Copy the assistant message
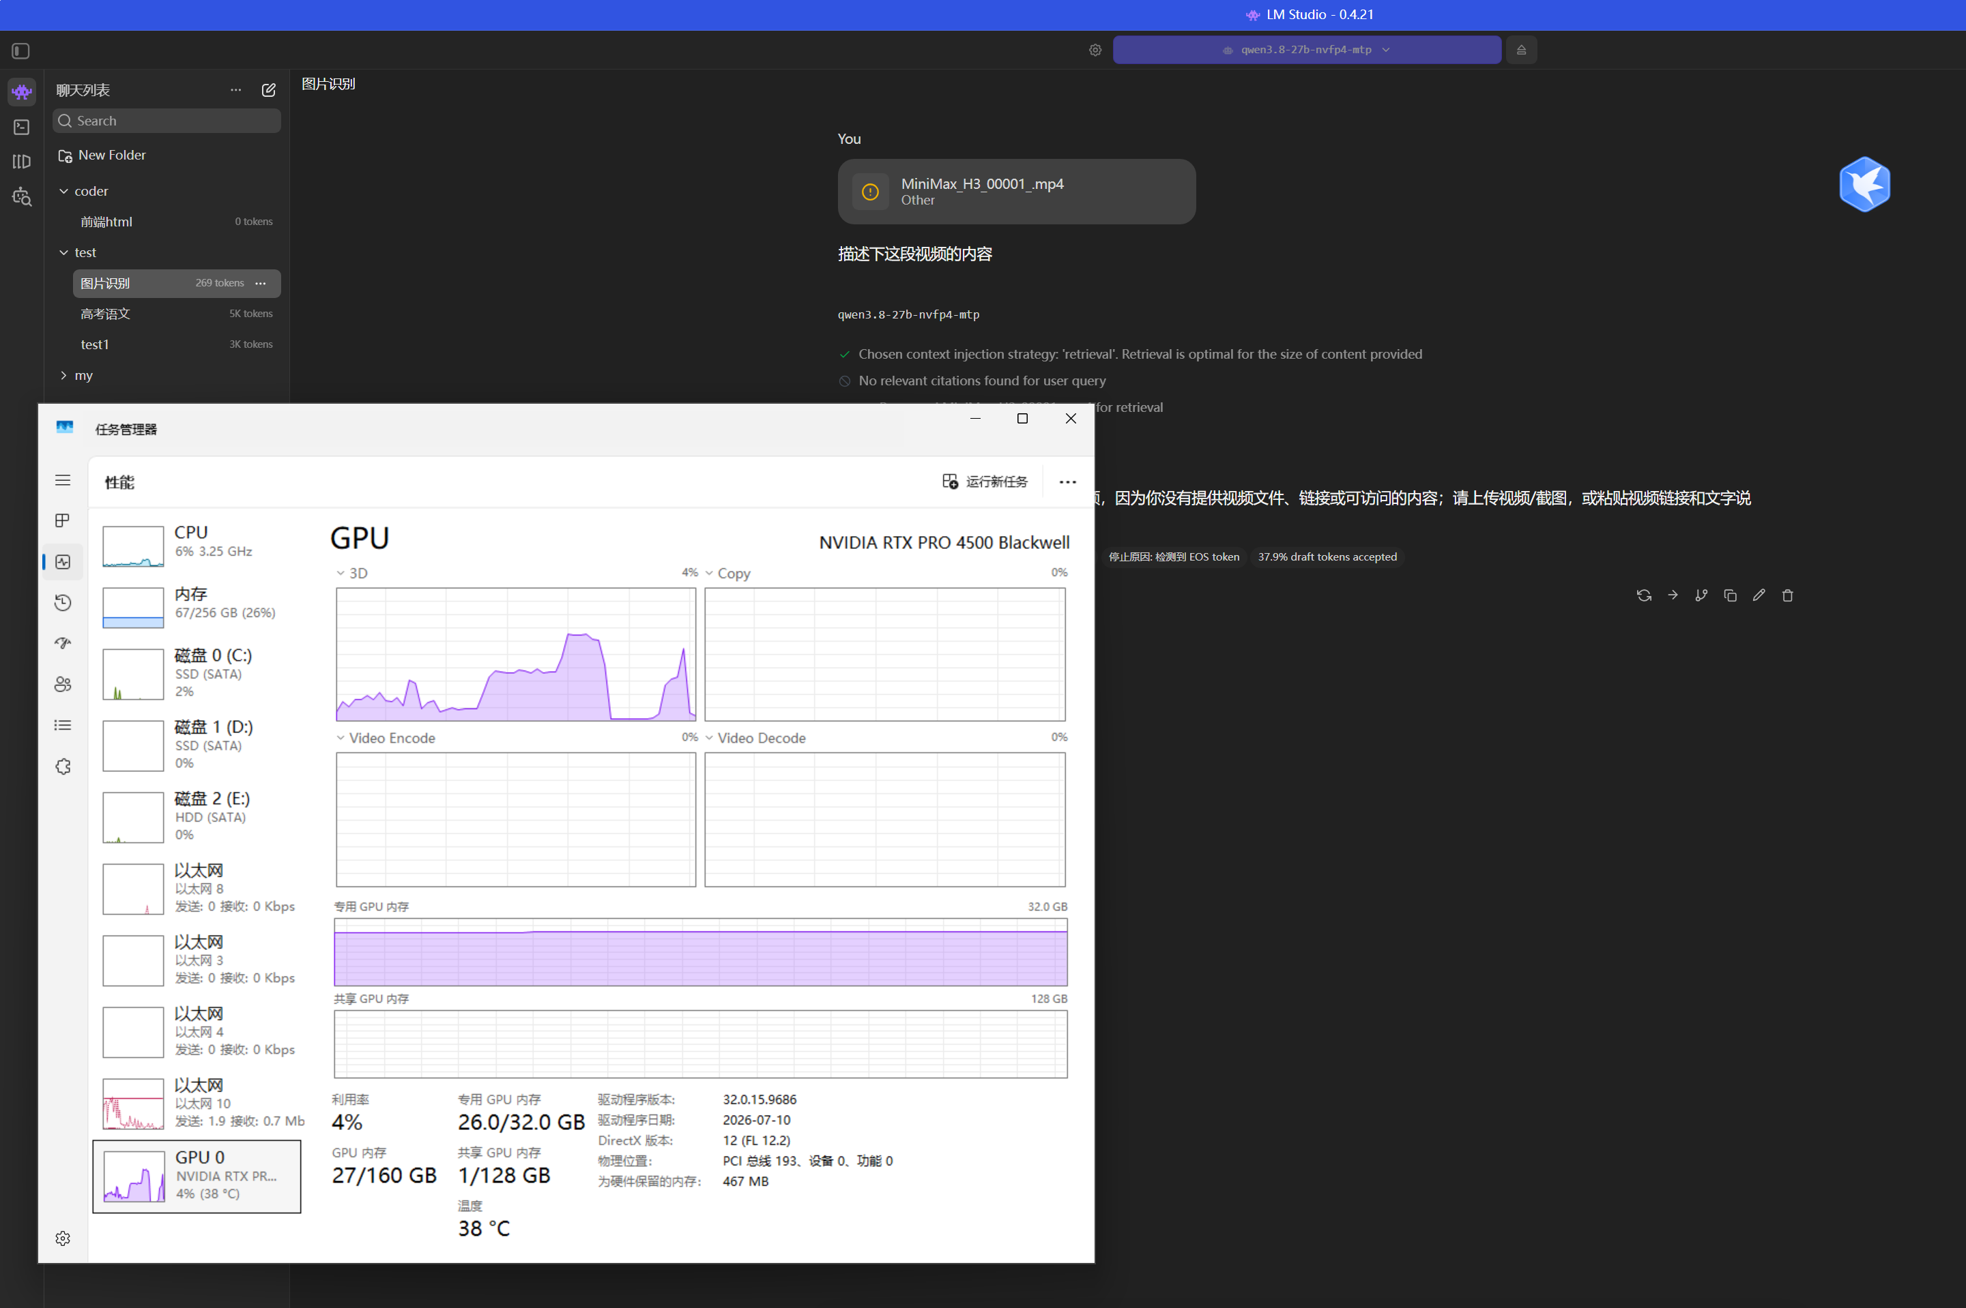This screenshot has height=1308, width=1966. coord(1730,595)
